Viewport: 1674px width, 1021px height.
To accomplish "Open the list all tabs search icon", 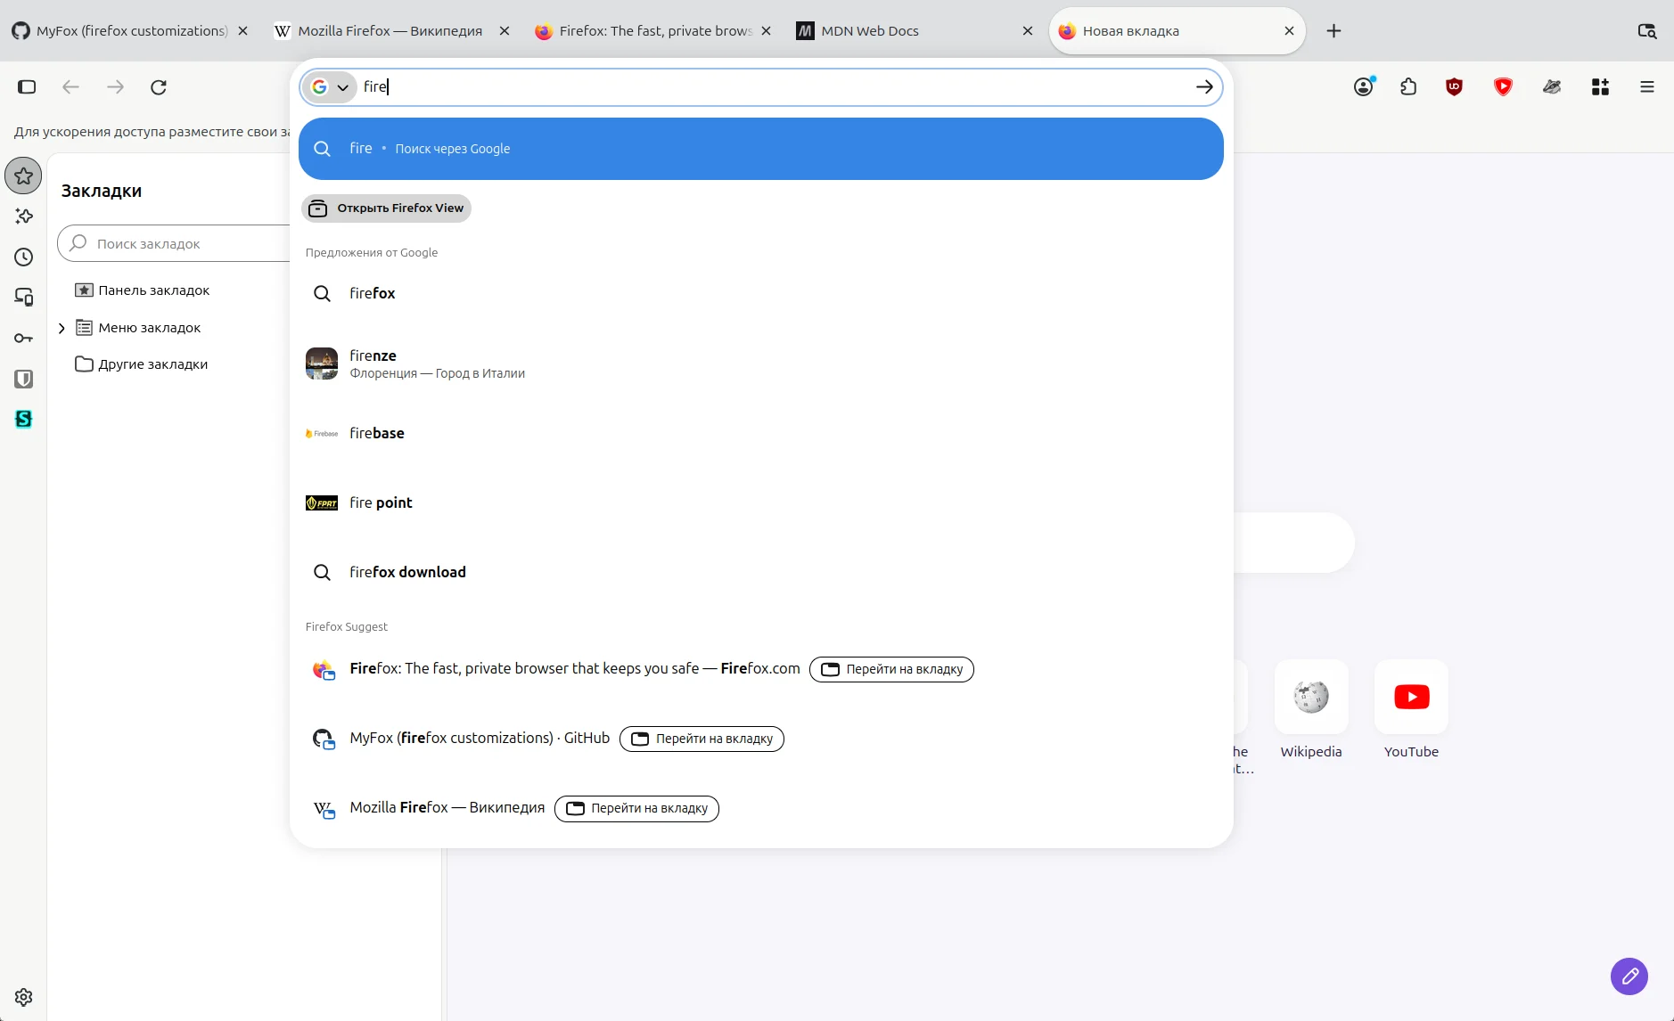I will [x=1646, y=31].
